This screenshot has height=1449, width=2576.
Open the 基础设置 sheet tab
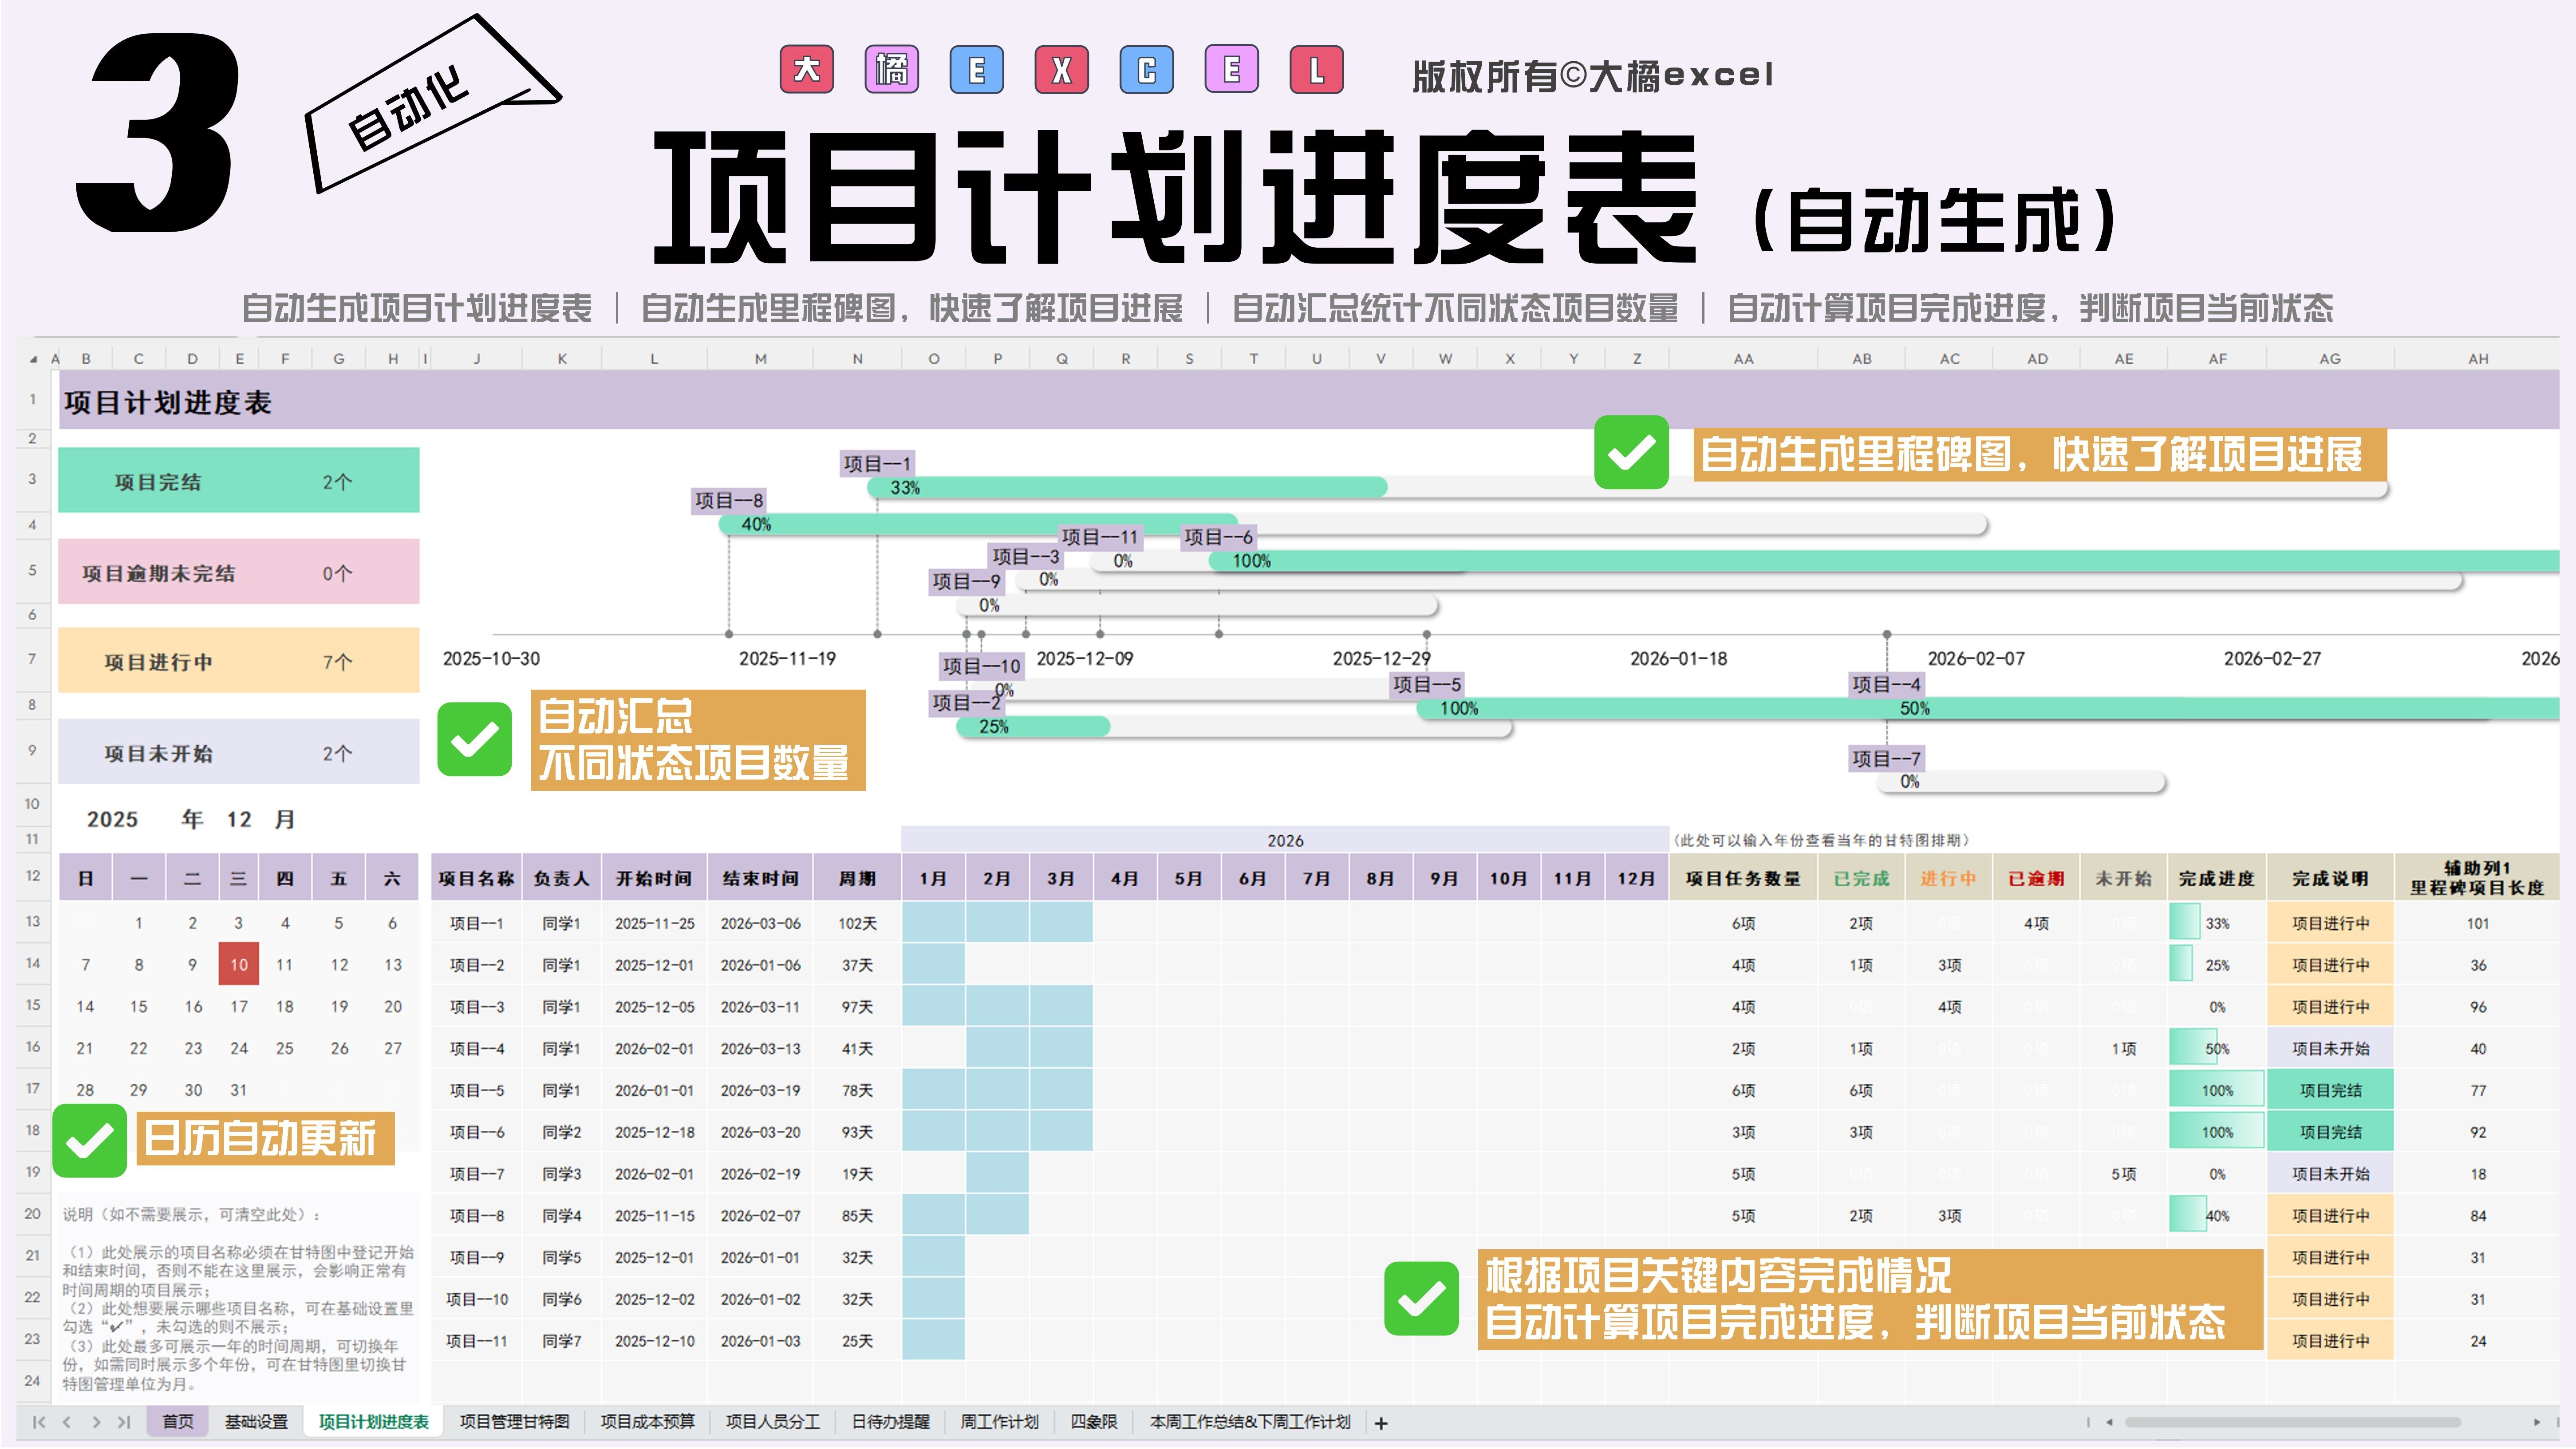point(256,1422)
